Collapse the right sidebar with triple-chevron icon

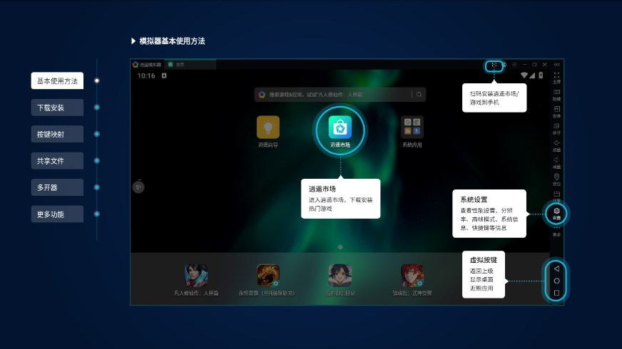click(x=557, y=65)
